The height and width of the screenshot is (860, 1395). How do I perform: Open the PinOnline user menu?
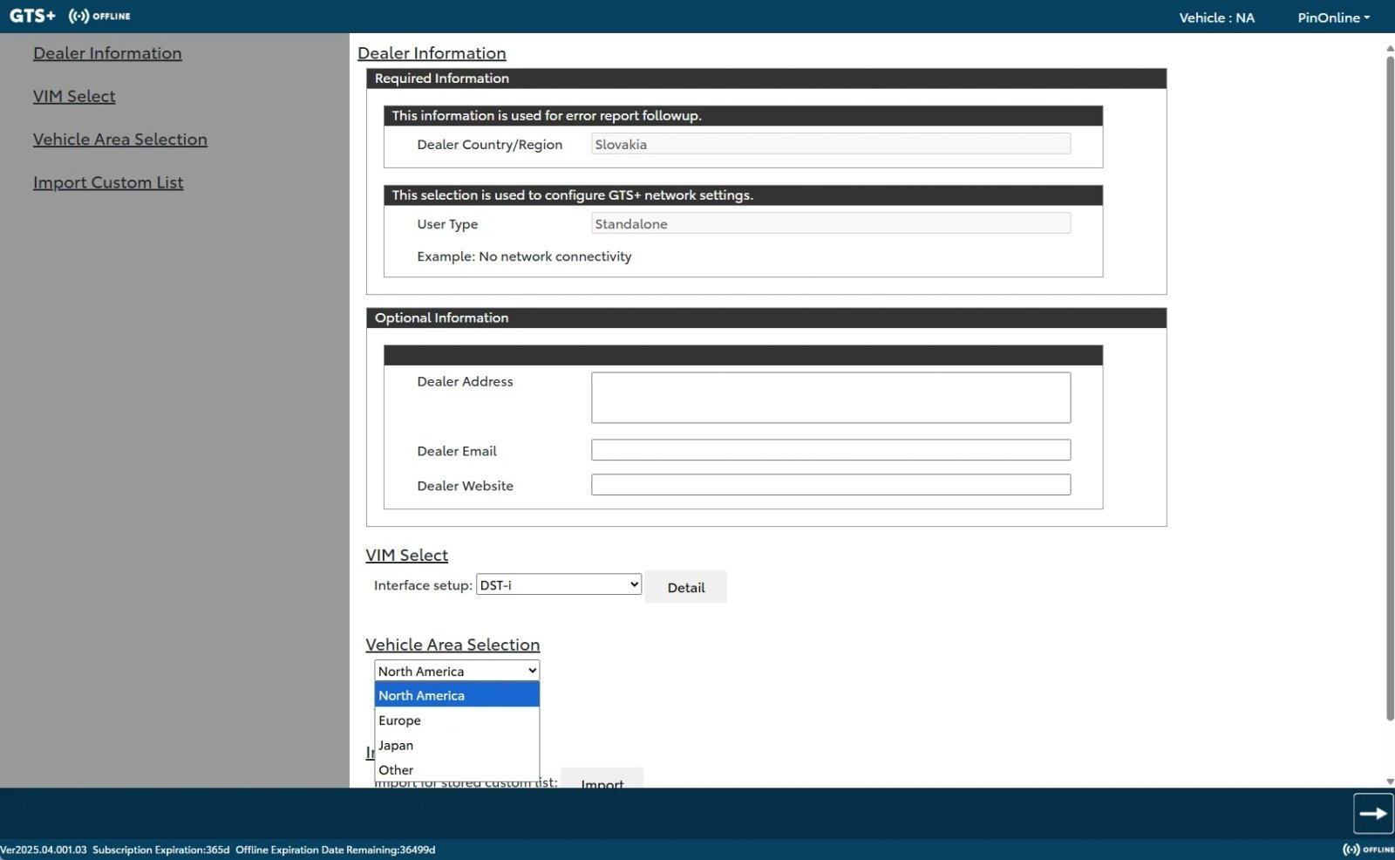tap(1333, 17)
